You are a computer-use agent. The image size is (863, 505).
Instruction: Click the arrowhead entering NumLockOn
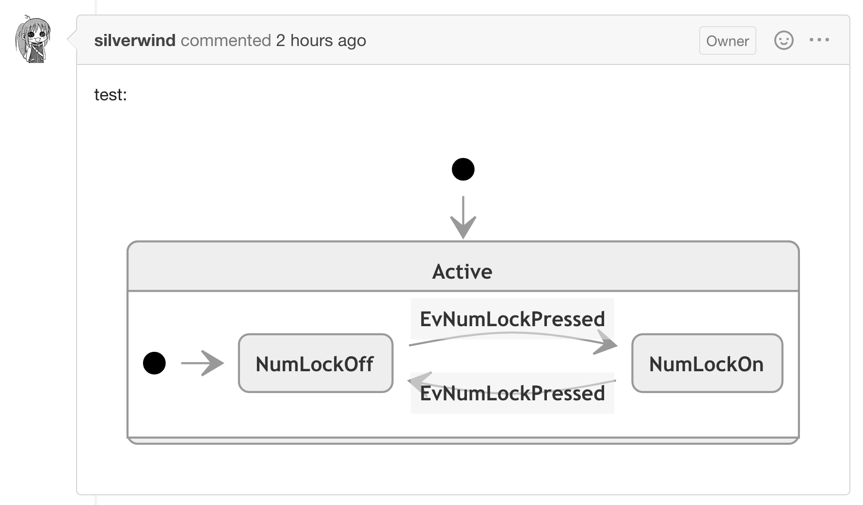(606, 343)
